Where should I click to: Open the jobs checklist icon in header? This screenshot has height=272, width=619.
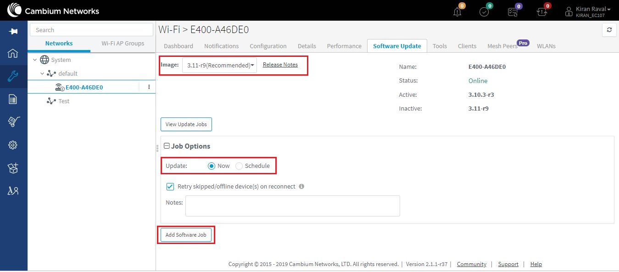pos(513,12)
